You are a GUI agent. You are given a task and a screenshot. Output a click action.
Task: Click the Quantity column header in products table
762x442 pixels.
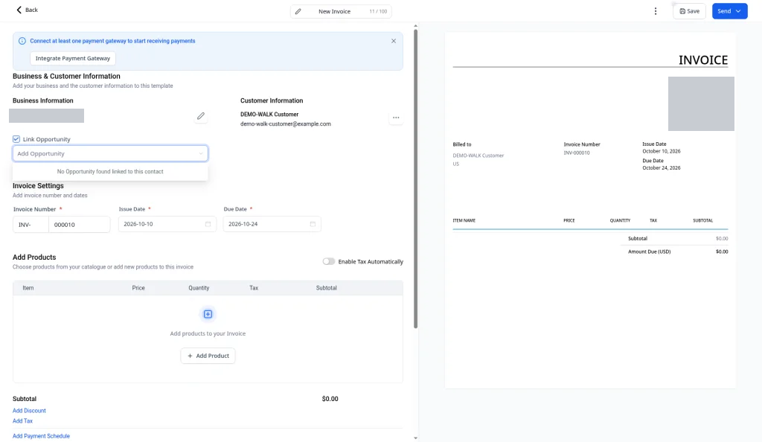point(199,288)
